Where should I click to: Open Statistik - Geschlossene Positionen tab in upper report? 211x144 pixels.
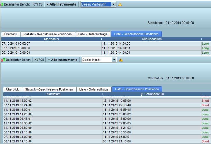pos(47,34)
